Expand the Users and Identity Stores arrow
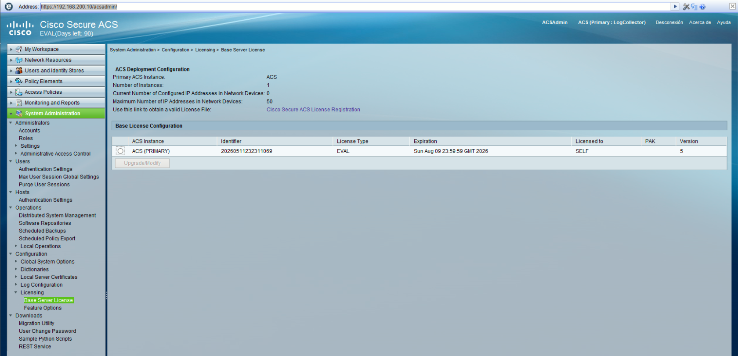This screenshot has height=356, width=738. [11, 71]
